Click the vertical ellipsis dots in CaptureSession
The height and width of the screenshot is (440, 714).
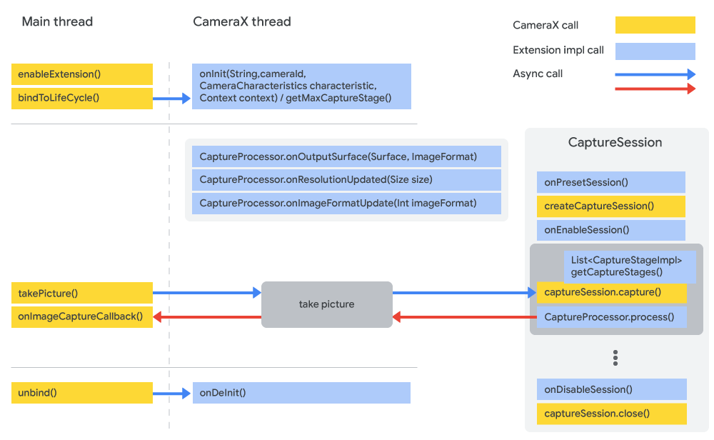tap(615, 358)
